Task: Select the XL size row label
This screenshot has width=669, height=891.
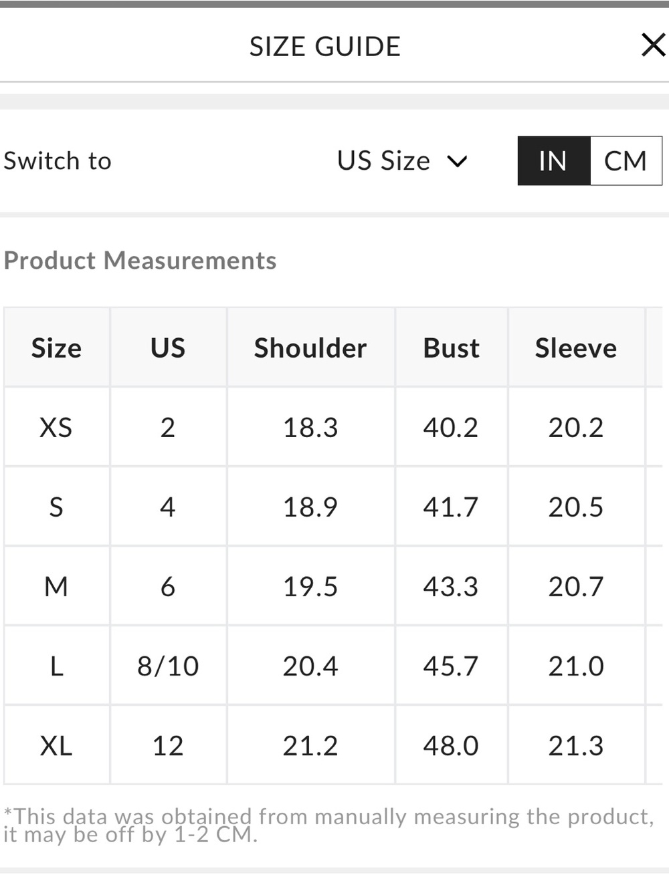Action: 56,745
